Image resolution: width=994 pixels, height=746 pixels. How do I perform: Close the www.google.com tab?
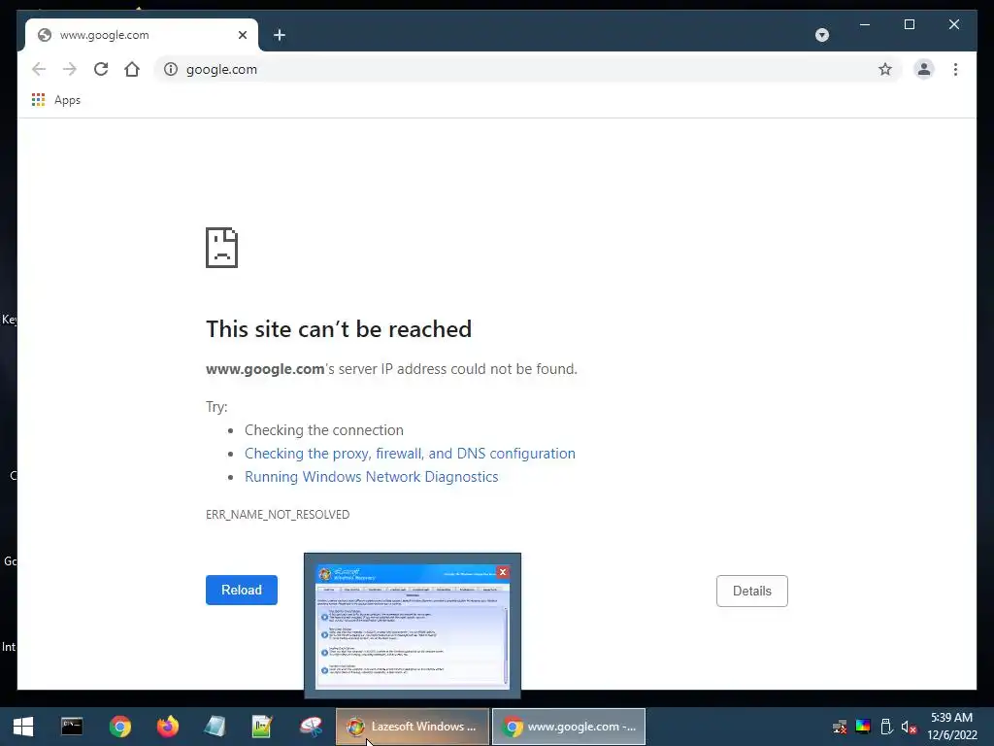pos(242,35)
